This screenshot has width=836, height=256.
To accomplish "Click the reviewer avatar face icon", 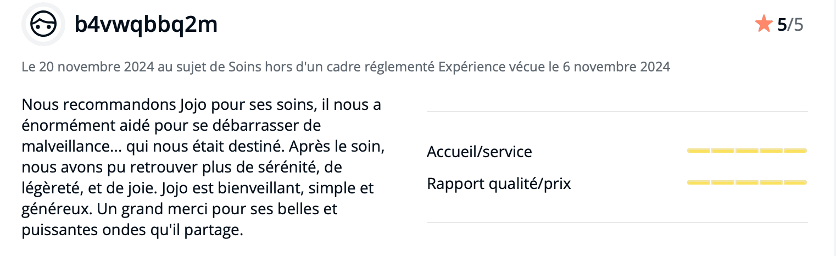I will (43, 25).
